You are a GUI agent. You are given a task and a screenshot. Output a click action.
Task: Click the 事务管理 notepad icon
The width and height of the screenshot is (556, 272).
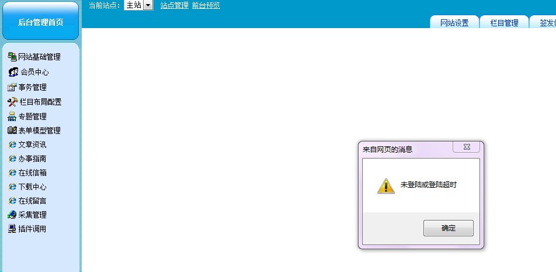12,87
